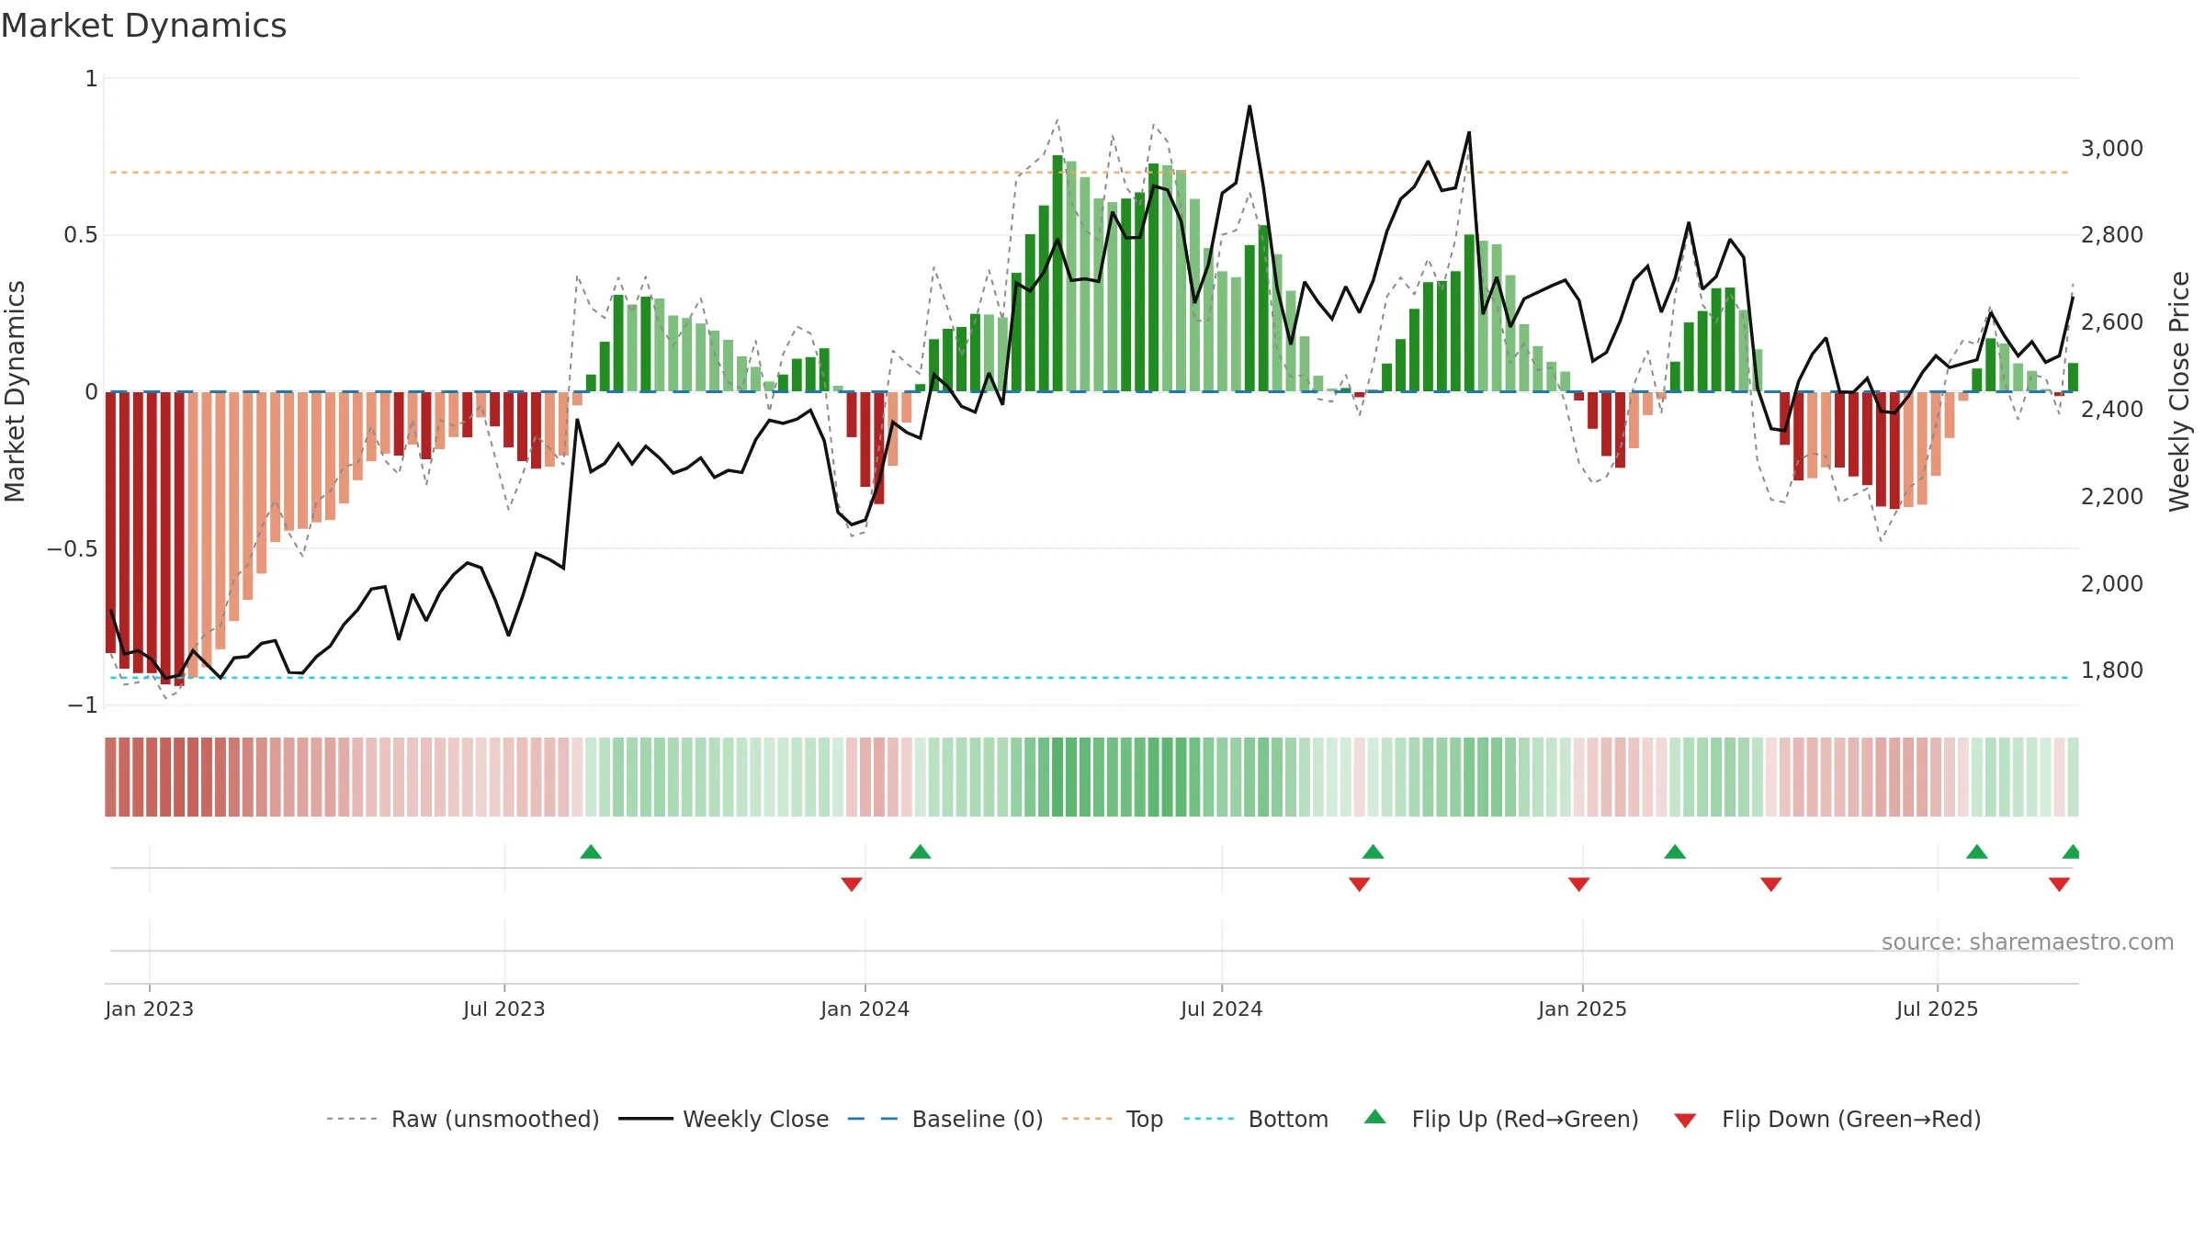Click the −0.5 left axis label
Screen dimensions: 2205x1240
click(72, 549)
